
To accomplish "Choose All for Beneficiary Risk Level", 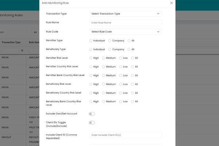I will pyautogui.click(x=133, y=84).
